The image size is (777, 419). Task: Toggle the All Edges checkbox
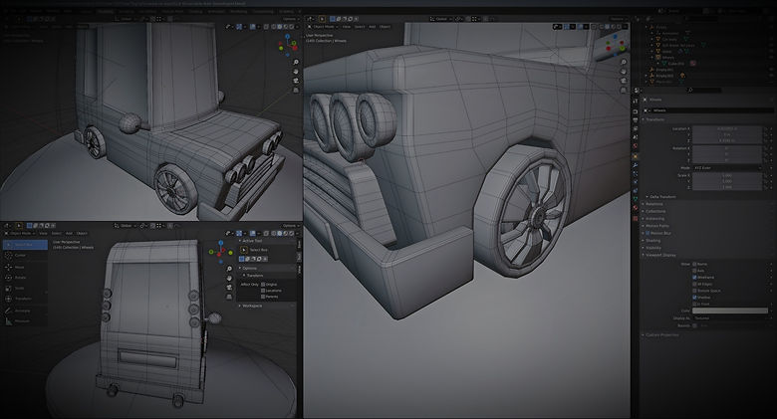[x=695, y=284]
